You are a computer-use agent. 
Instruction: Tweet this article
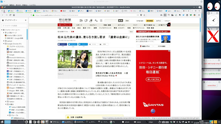pos(73,44)
